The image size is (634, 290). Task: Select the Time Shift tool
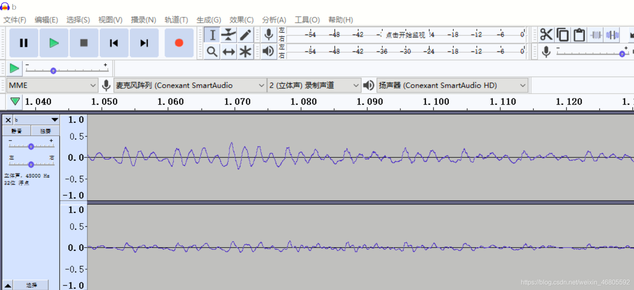point(229,52)
